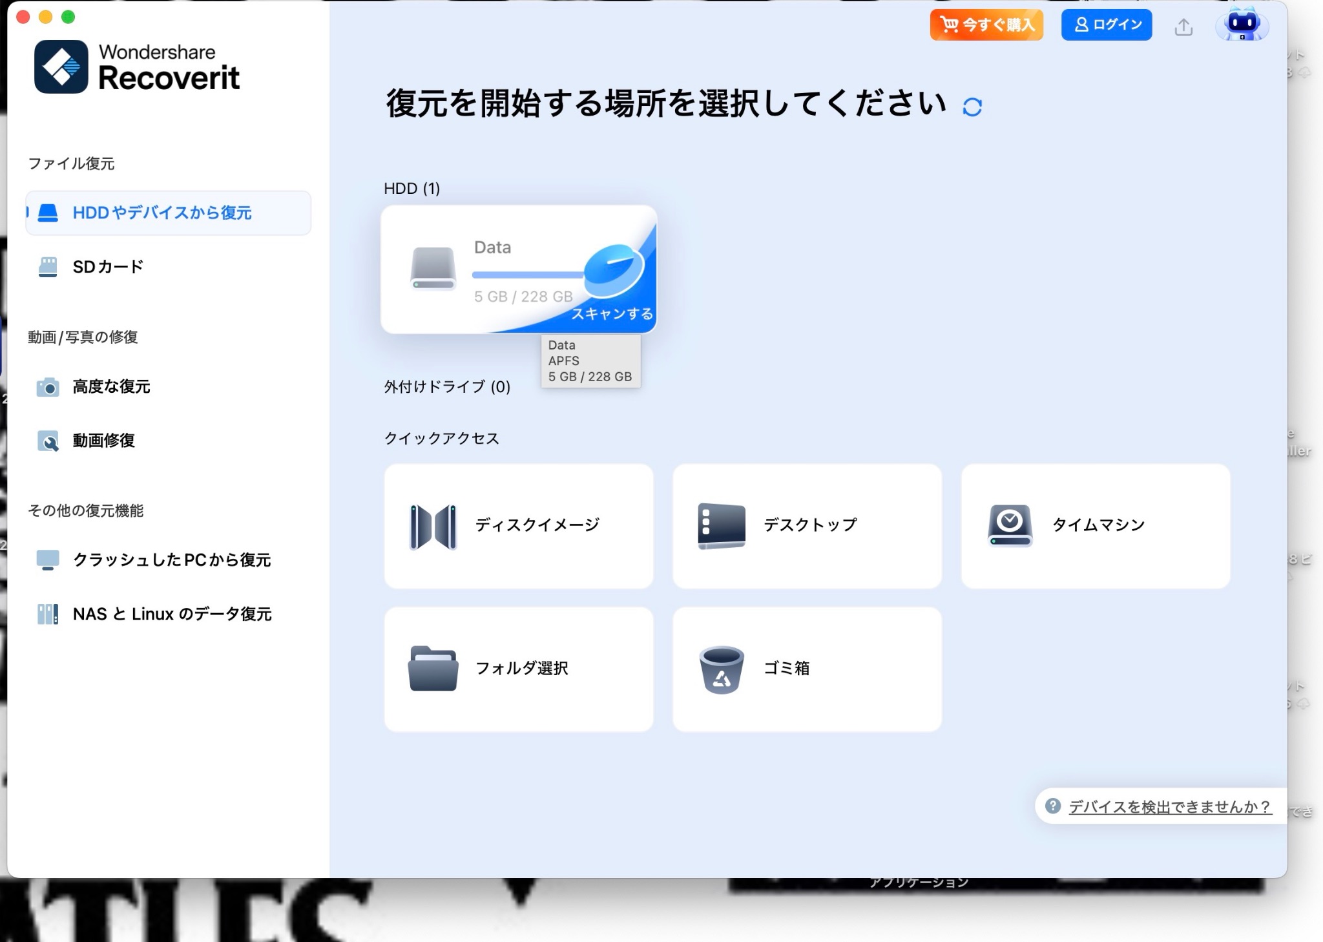The image size is (1323, 942).
Task: Open the ゴミ箱 quick access card
Action: coord(807,669)
